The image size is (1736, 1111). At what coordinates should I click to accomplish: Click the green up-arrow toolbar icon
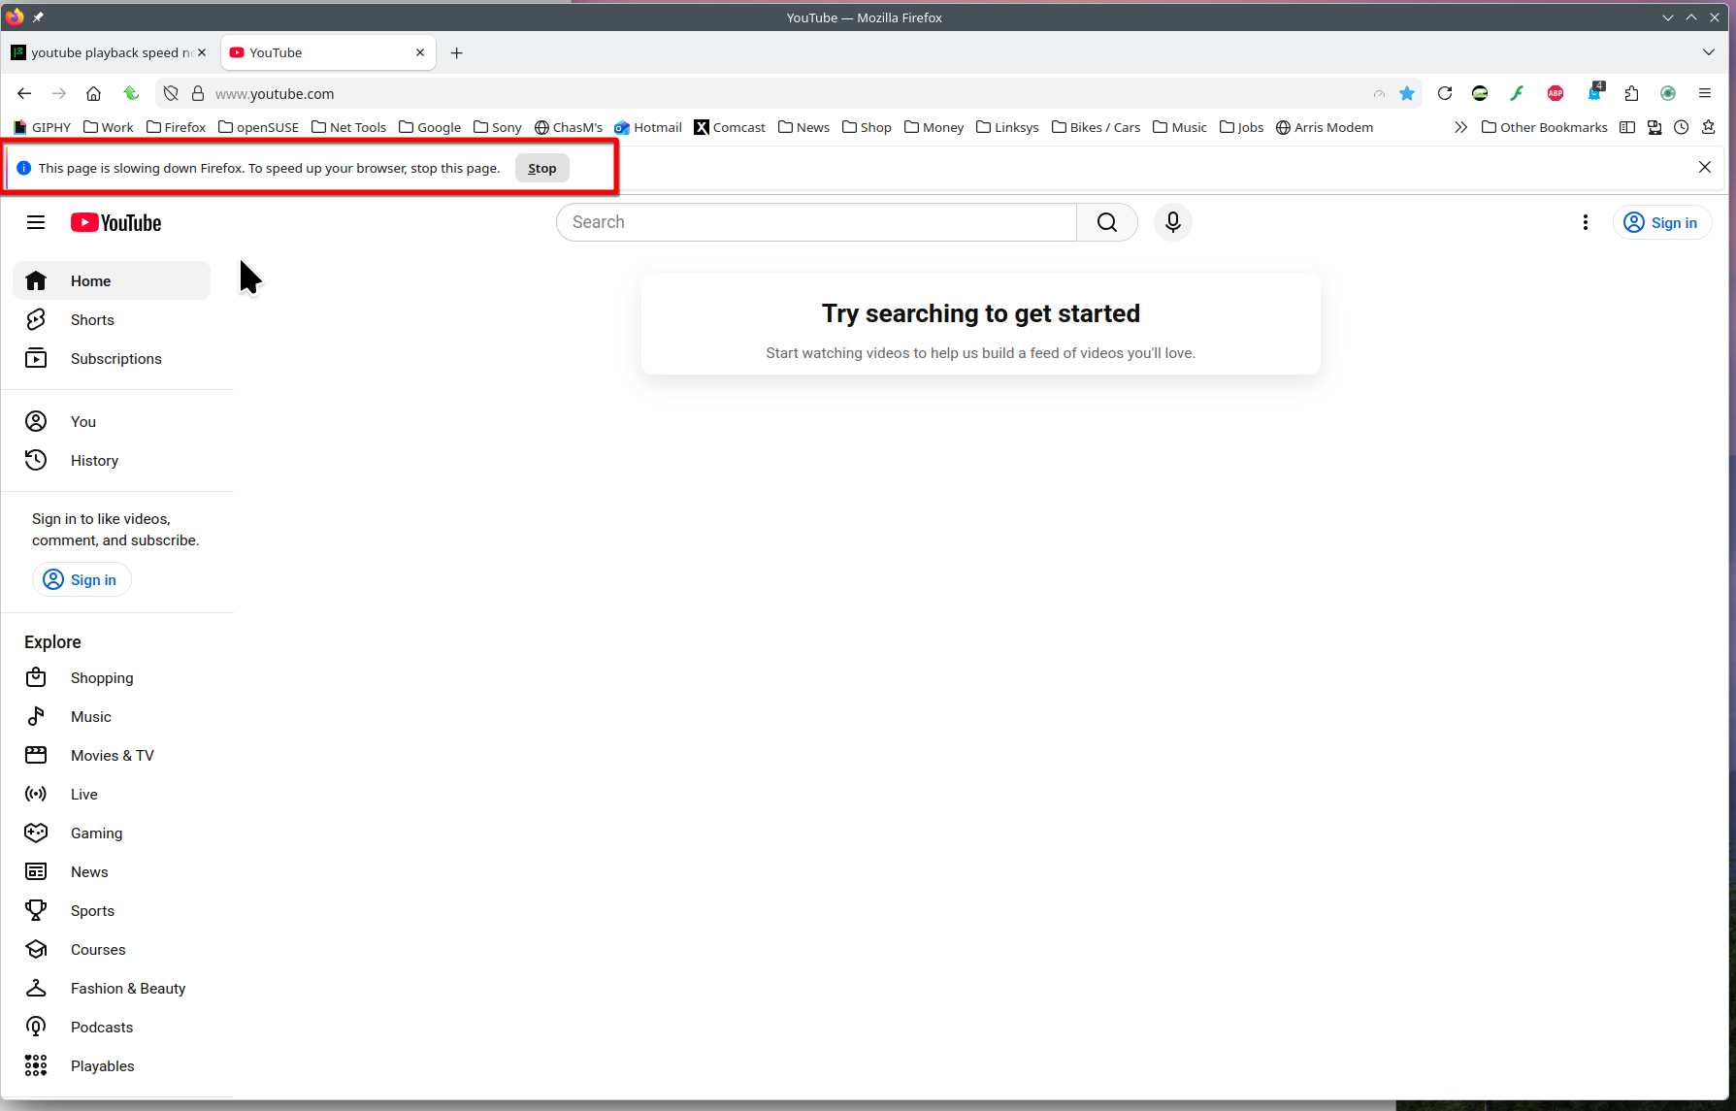pos(131,93)
